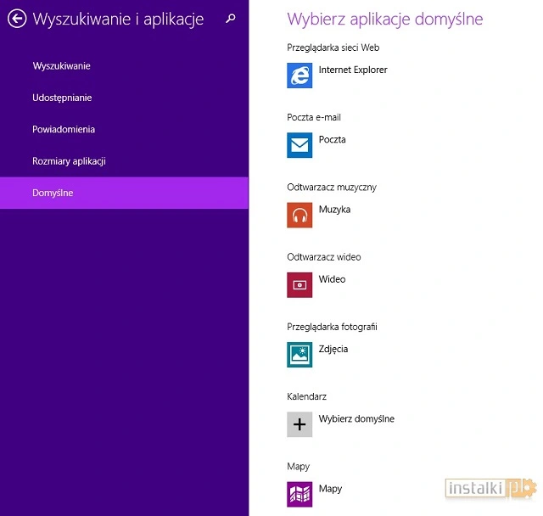The image size is (543, 516).
Task: Open the search magnifier icon
Action: [231, 19]
